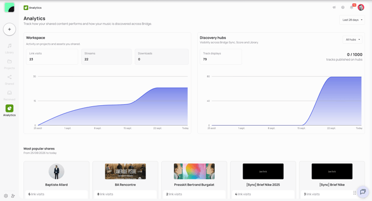Image resolution: width=372 pixels, height=201 pixels.
Task: Open the chat support bubble
Action: point(363,192)
